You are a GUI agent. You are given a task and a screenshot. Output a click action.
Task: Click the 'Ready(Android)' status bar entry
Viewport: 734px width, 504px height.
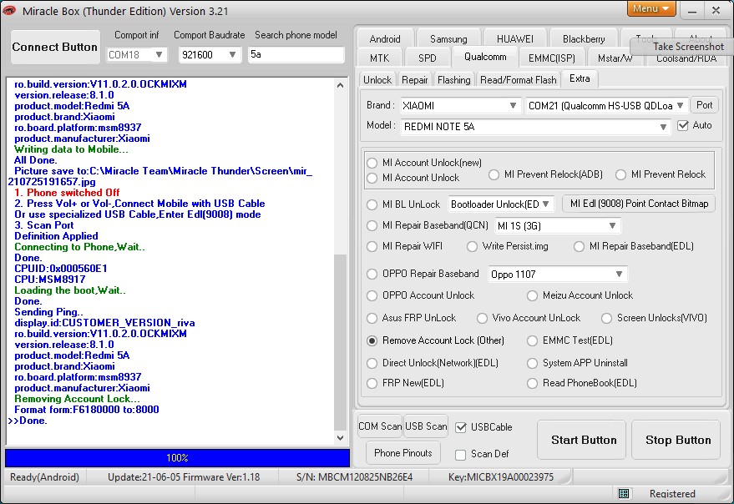(44, 477)
